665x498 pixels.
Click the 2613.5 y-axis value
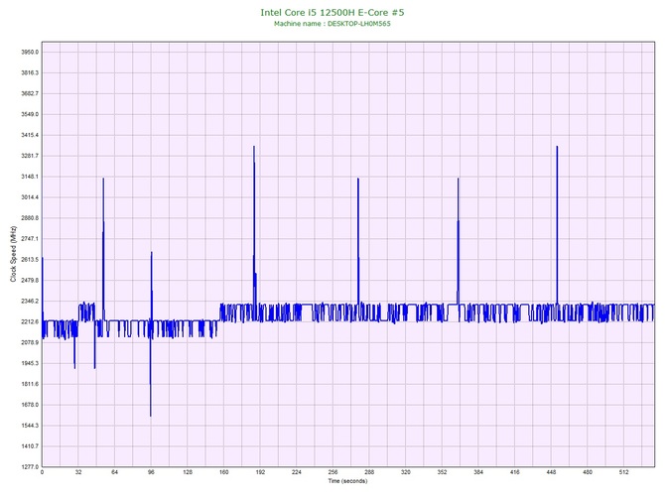coord(30,260)
